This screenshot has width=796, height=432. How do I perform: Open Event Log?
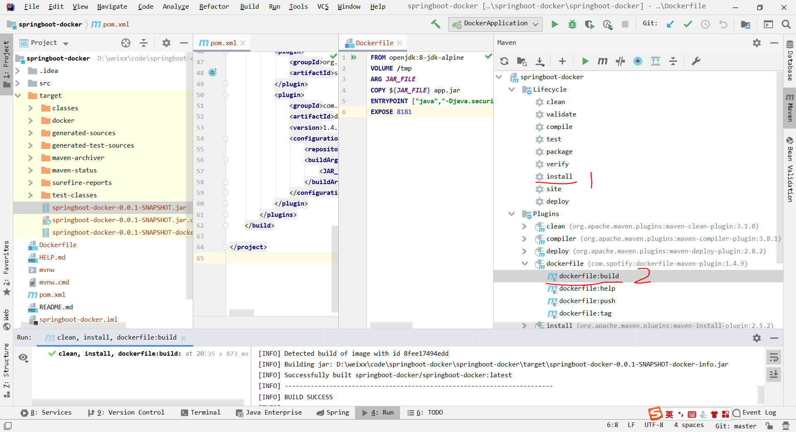click(x=755, y=413)
